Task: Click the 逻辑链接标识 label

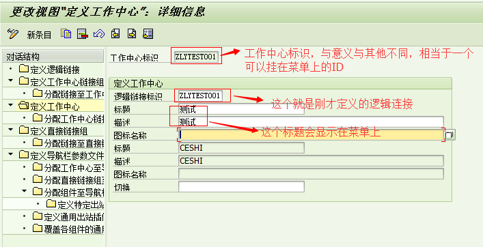Action: [138, 97]
